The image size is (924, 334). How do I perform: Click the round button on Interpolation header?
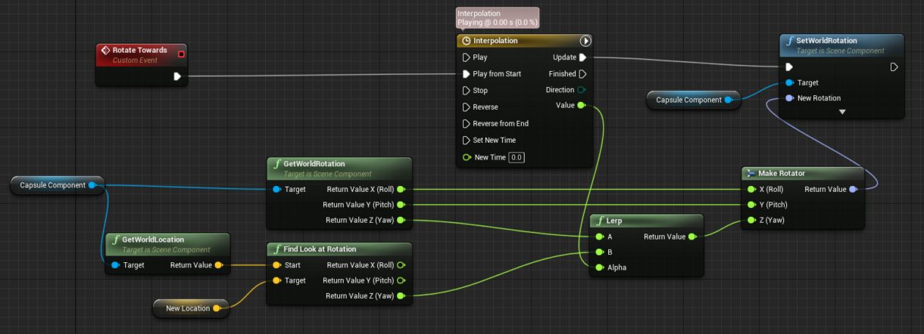point(584,41)
